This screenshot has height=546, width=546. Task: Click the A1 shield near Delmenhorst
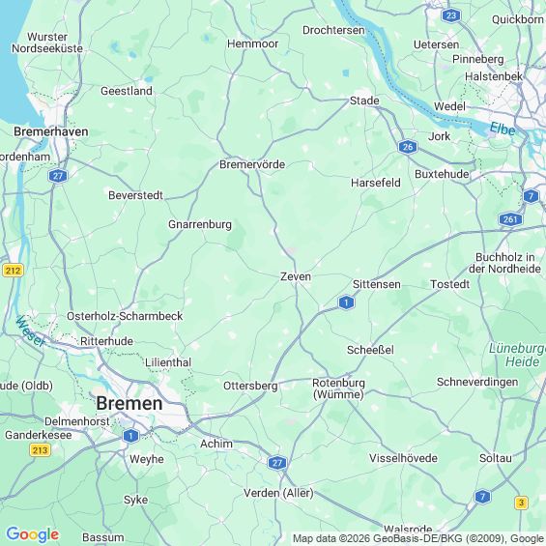[130, 436]
